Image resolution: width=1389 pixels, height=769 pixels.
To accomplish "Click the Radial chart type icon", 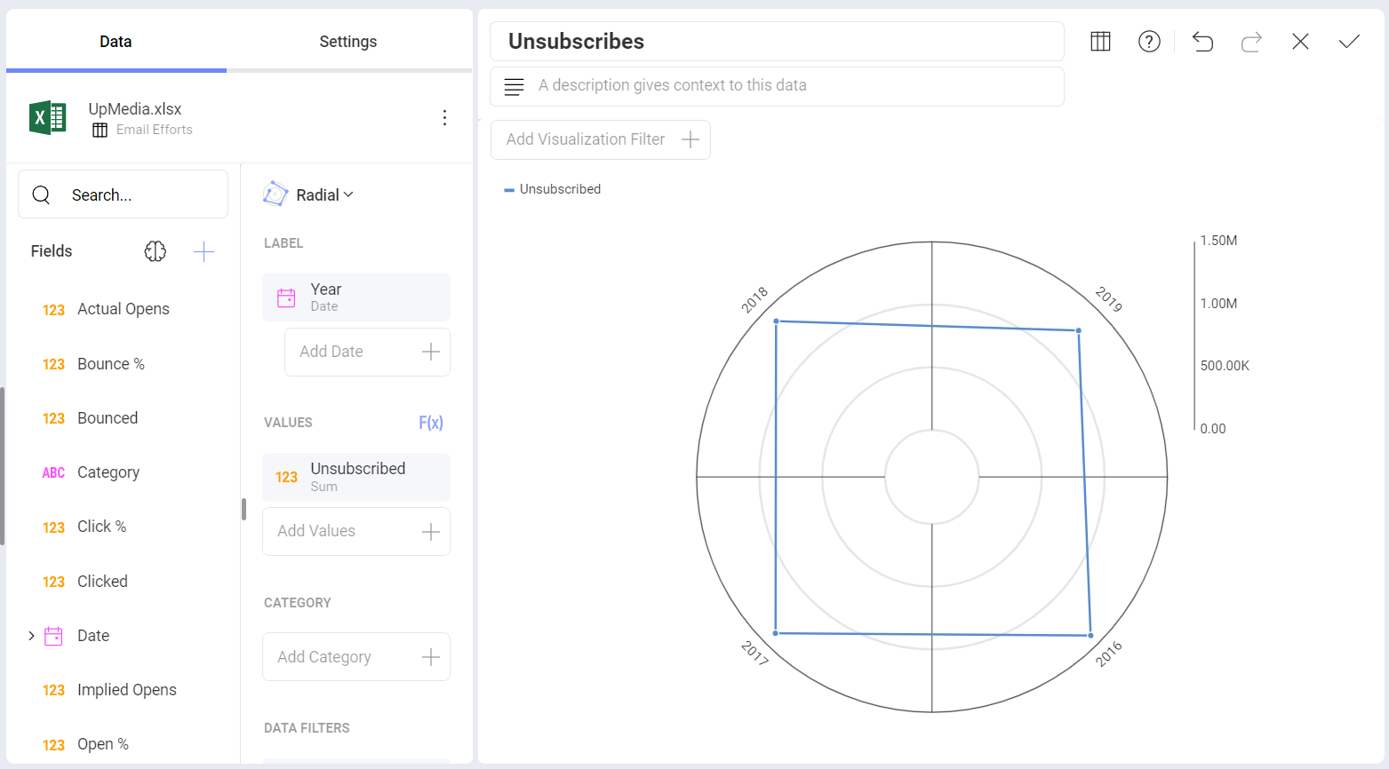I will 275,194.
